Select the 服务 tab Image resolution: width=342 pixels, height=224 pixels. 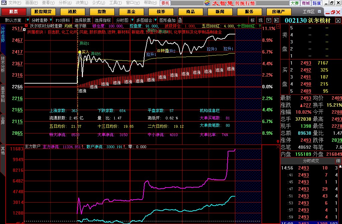[x=249, y=12]
